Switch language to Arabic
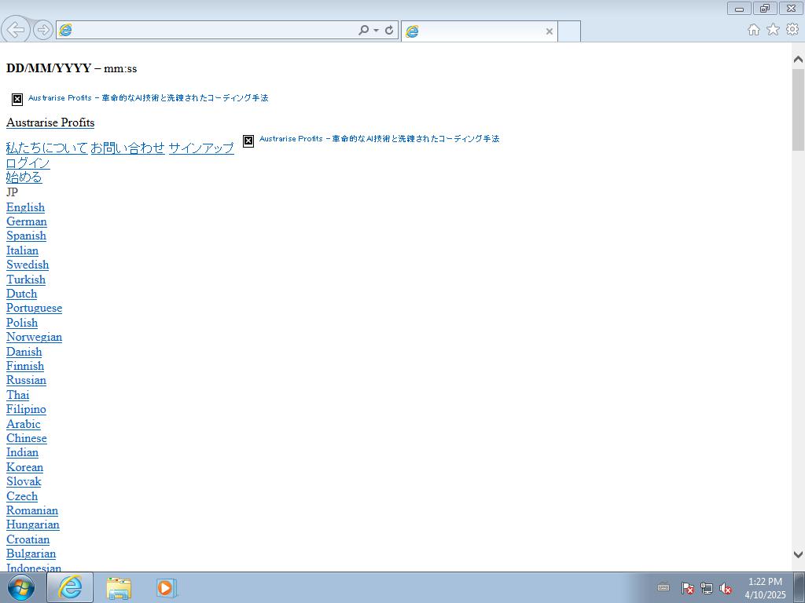Image resolution: width=805 pixels, height=603 pixels. (24, 424)
